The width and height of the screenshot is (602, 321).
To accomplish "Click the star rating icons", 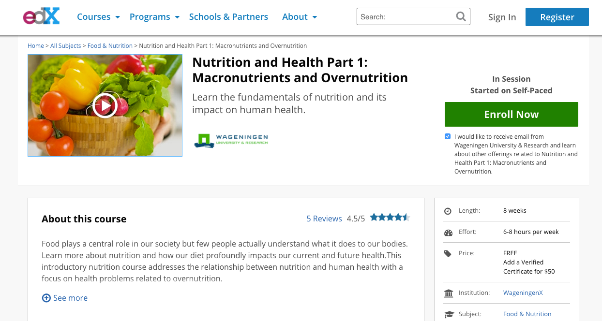I will coord(390,218).
